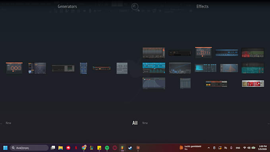The width and height of the screenshot is (270, 152).
Task: Select thin orange-striped rack generator thumbnail
Action: 102,68
